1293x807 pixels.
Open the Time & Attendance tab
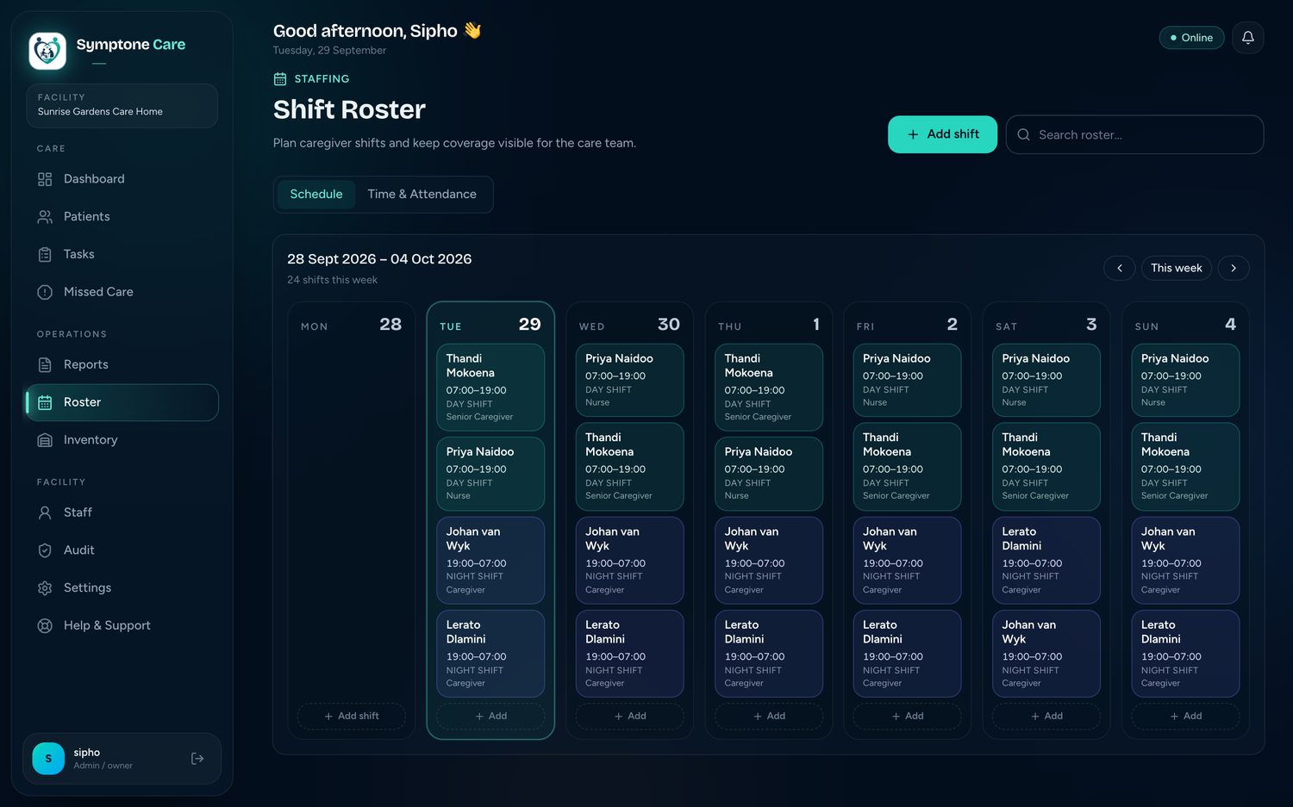click(x=422, y=195)
